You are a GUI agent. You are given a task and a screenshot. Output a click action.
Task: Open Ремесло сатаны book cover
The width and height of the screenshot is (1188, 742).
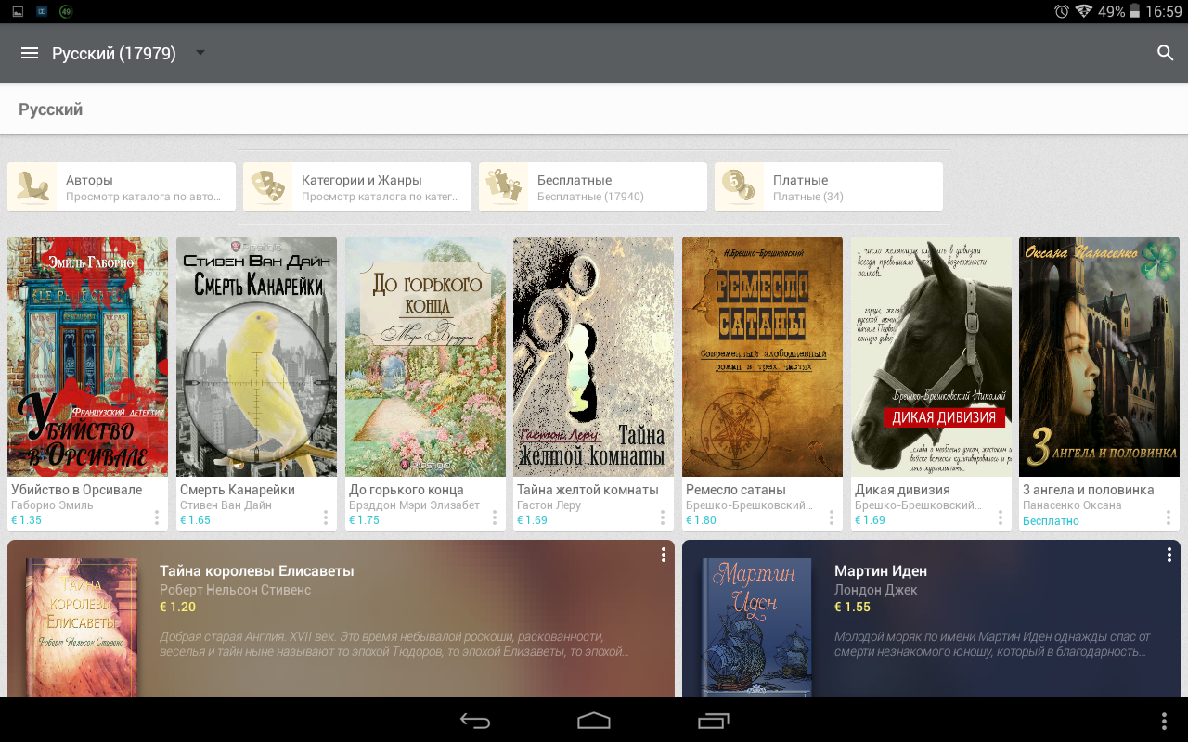[762, 356]
